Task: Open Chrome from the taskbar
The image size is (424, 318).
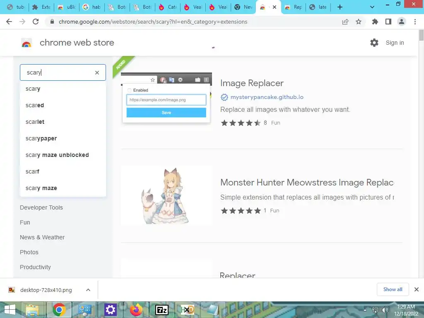Action: click(x=59, y=310)
